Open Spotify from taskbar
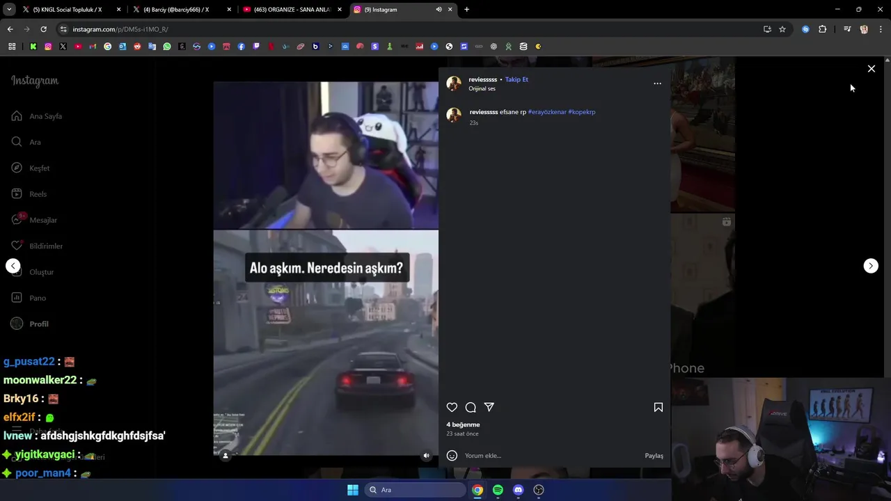Image resolution: width=891 pixels, height=501 pixels. 498,490
